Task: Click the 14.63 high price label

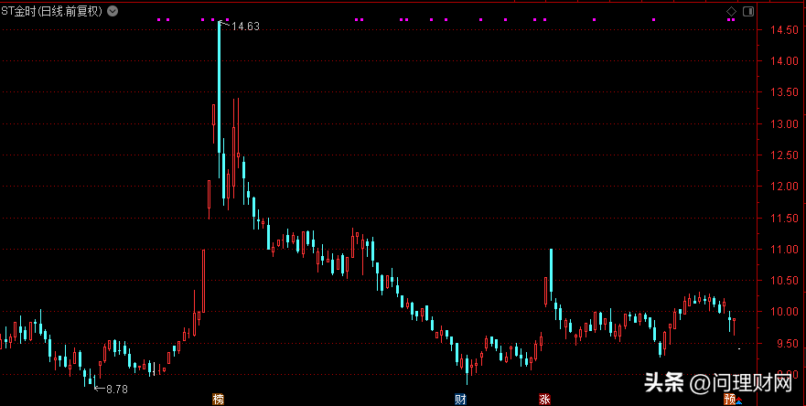Action: pyautogui.click(x=245, y=27)
